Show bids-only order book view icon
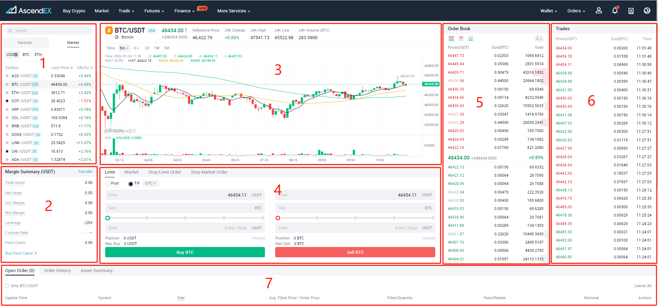 tap(471, 38)
